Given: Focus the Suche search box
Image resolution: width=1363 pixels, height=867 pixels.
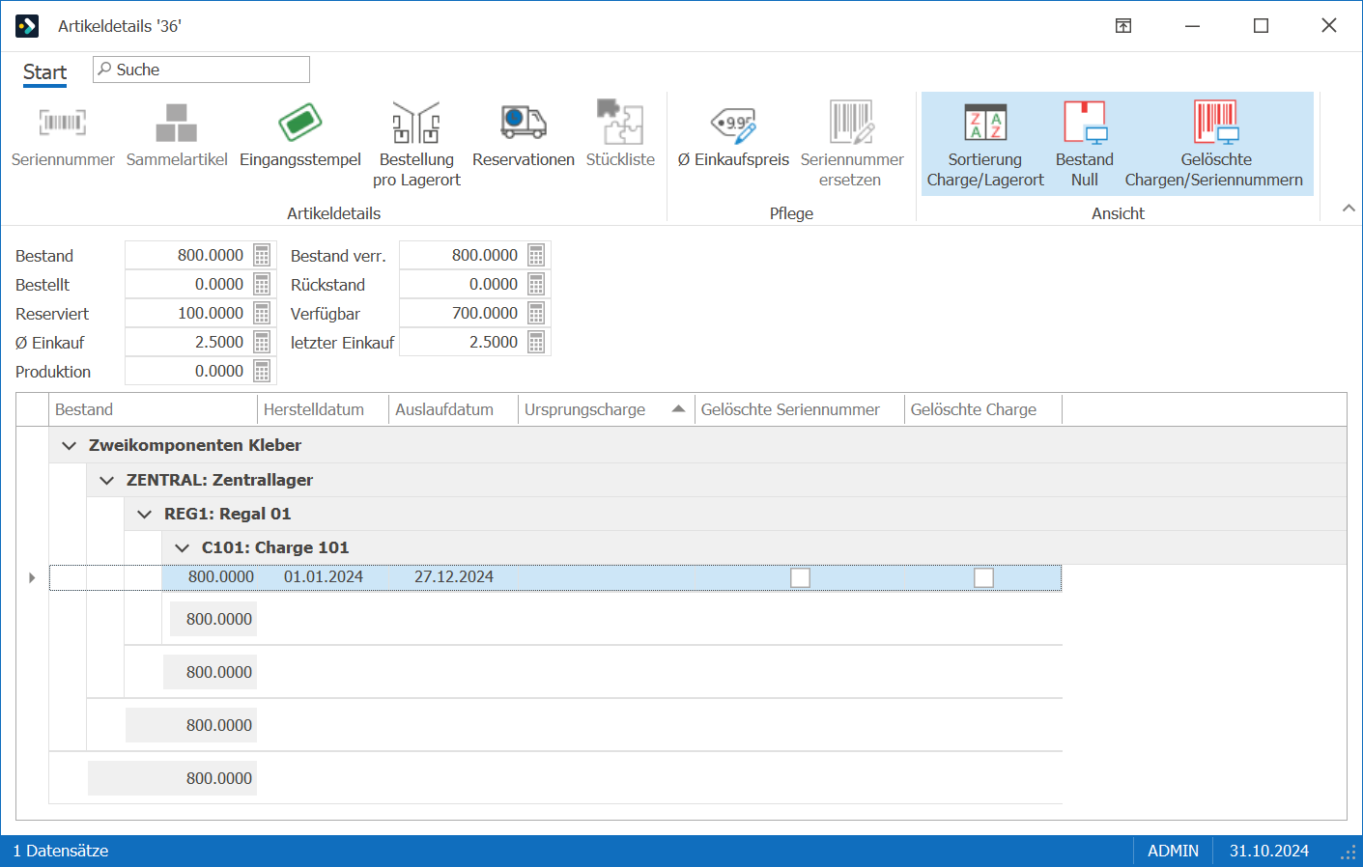Looking at the screenshot, I should (x=201, y=70).
